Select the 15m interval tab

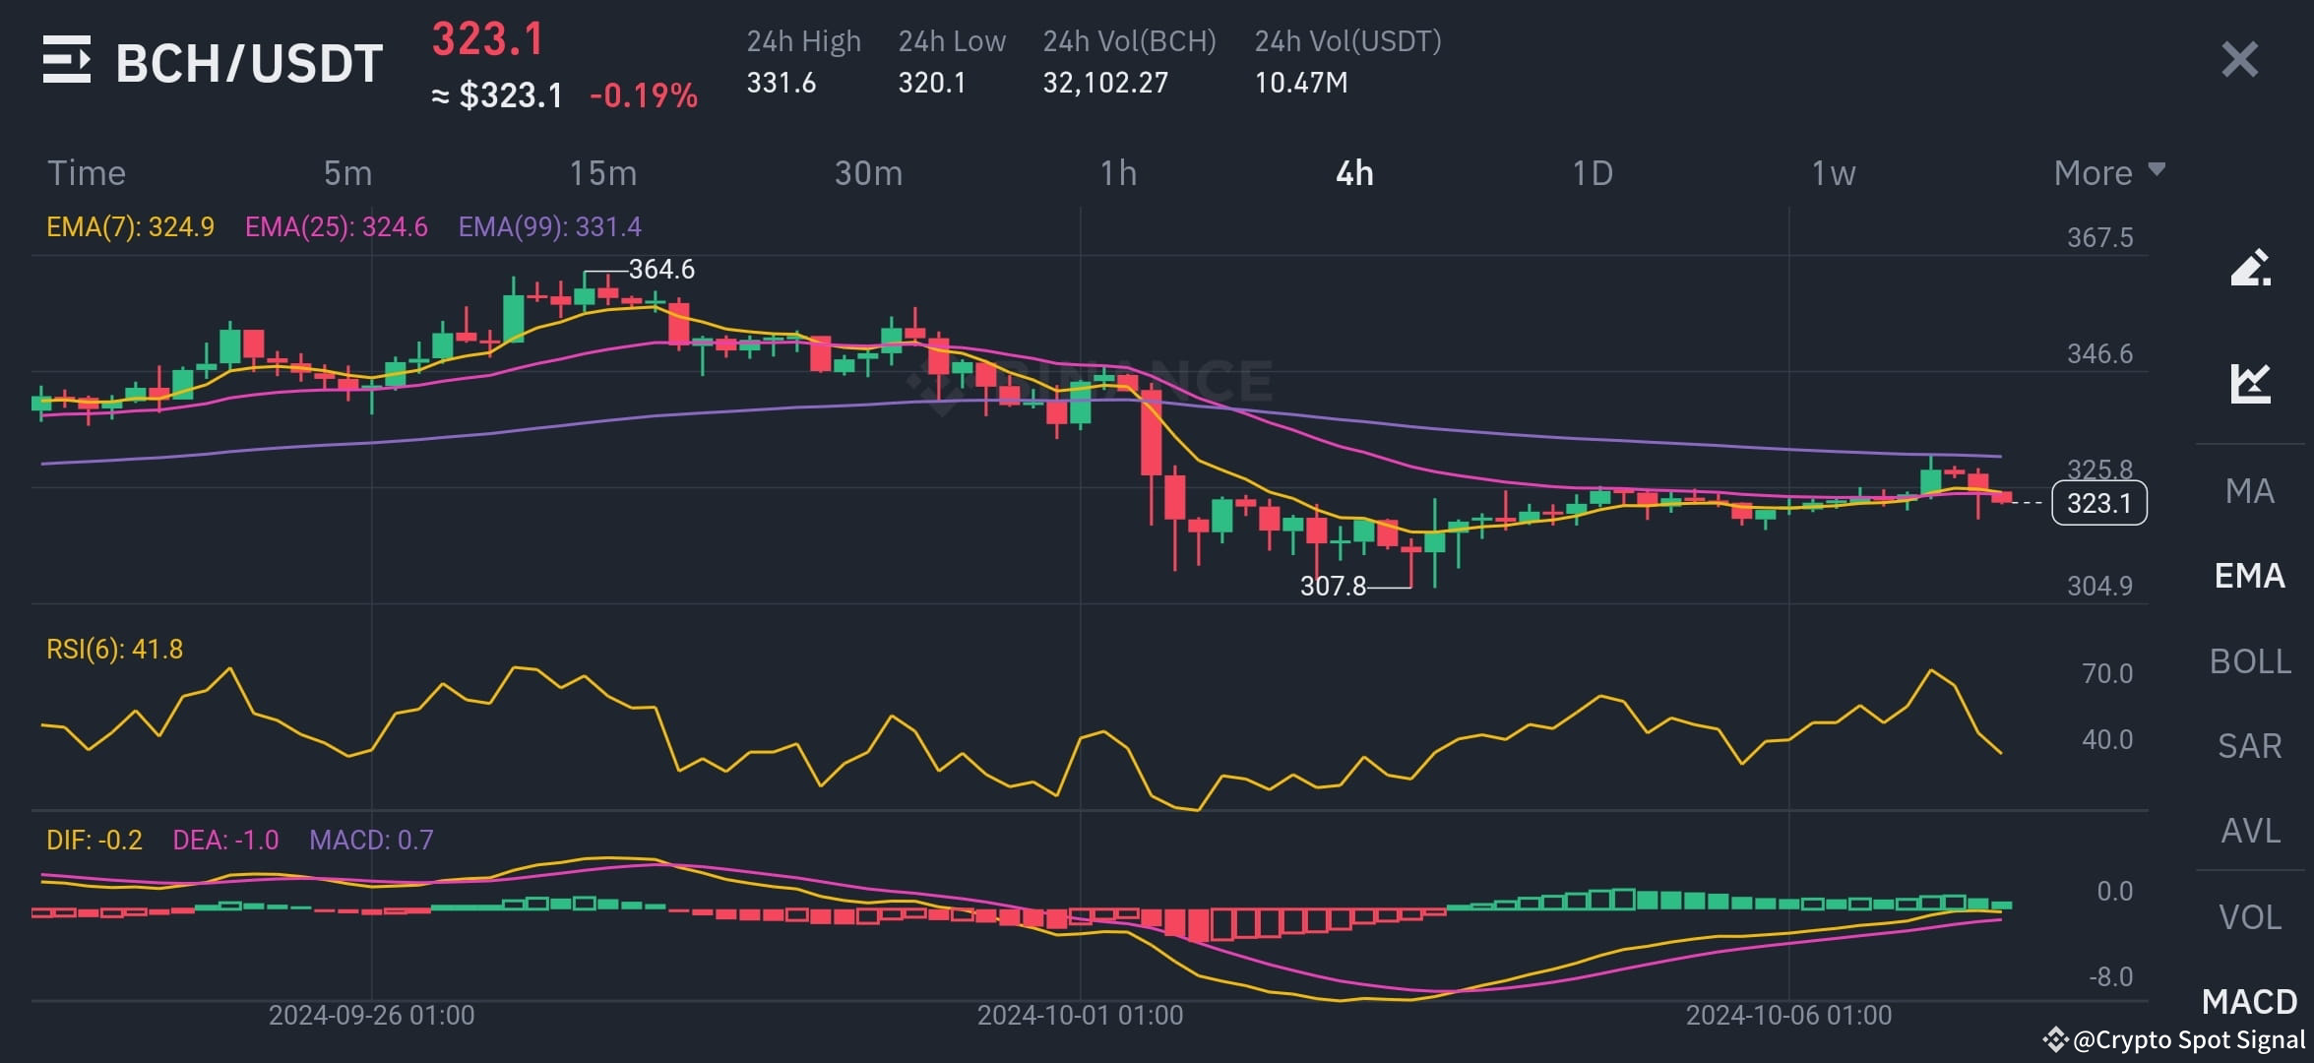602,172
